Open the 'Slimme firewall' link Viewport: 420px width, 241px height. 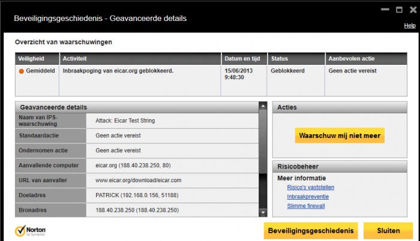point(306,206)
